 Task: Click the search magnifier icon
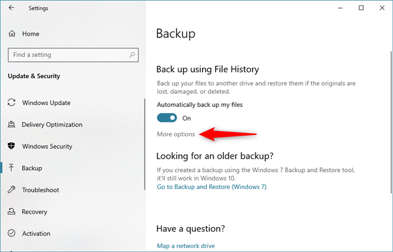[x=132, y=55]
